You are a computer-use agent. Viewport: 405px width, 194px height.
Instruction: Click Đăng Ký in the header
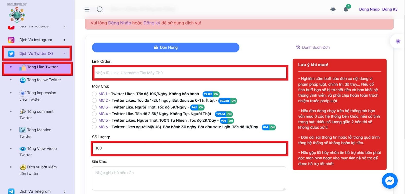pos(390,9)
